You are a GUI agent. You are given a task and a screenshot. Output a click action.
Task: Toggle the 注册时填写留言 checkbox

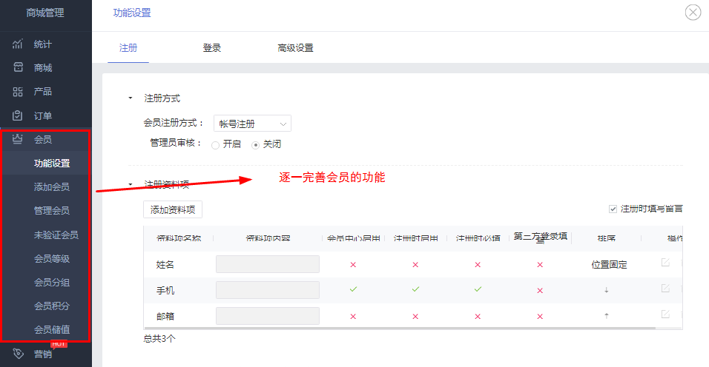613,209
